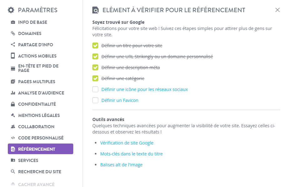
Task: Click the padlock icon for Confidentialité
Action: pos(13,104)
